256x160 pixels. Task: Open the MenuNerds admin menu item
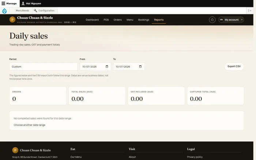(x=22, y=11)
